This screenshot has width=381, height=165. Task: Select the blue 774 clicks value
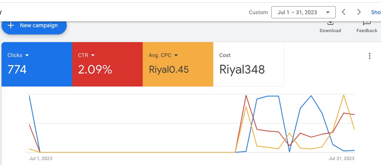17,70
